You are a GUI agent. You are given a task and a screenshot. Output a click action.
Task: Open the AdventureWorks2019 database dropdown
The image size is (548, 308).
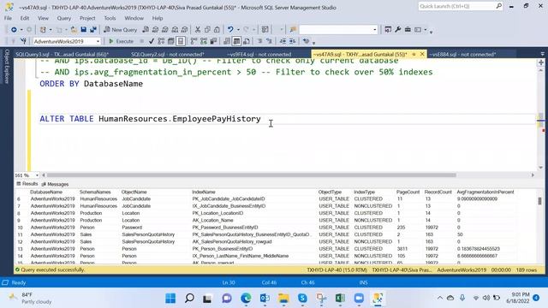point(98,41)
